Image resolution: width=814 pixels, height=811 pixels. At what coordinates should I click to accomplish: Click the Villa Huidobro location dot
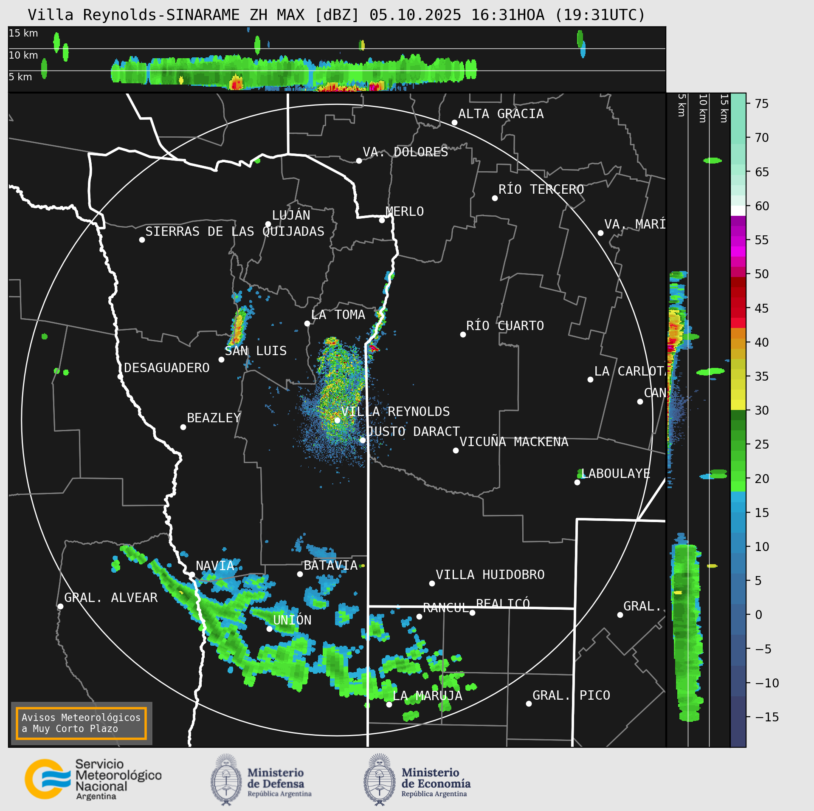[432, 584]
